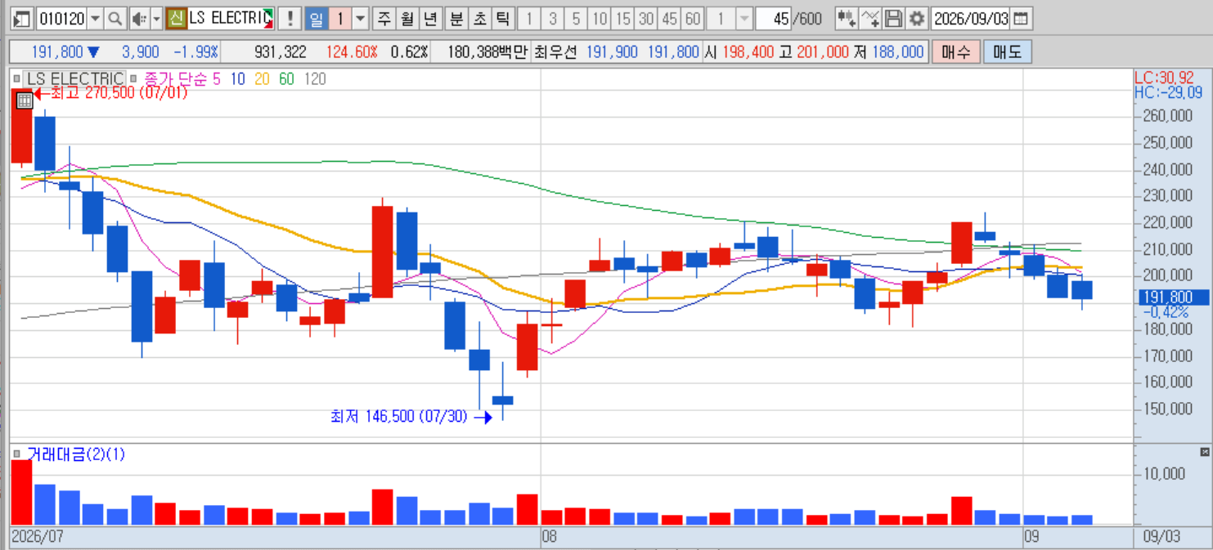The height and width of the screenshot is (550, 1213).
Task: Click the 최우선 quote label
Action: pyautogui.click(x=555, y=51)
